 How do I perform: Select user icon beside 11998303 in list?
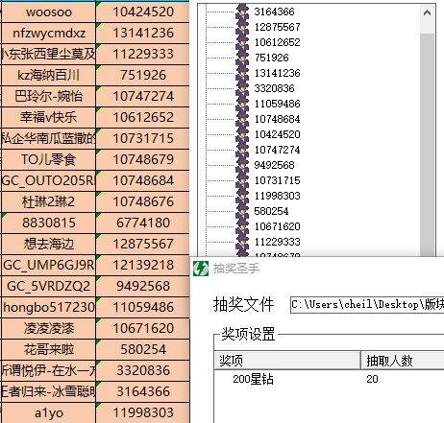[242, 196]
